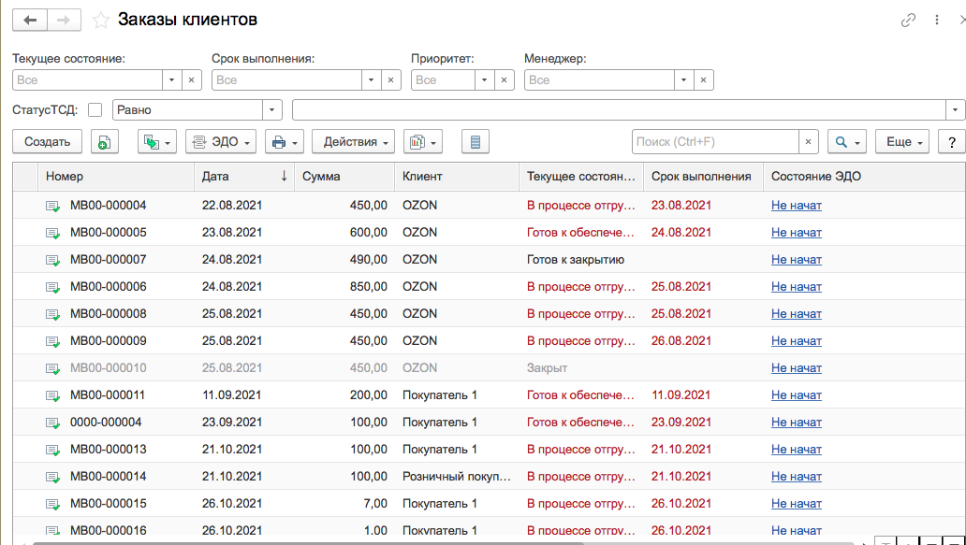The height and width of the screenshot is (545, 966).
Task: Open Не начат link for order МВ00-000010
Action: pyautogui.click(x=796, y=367)
